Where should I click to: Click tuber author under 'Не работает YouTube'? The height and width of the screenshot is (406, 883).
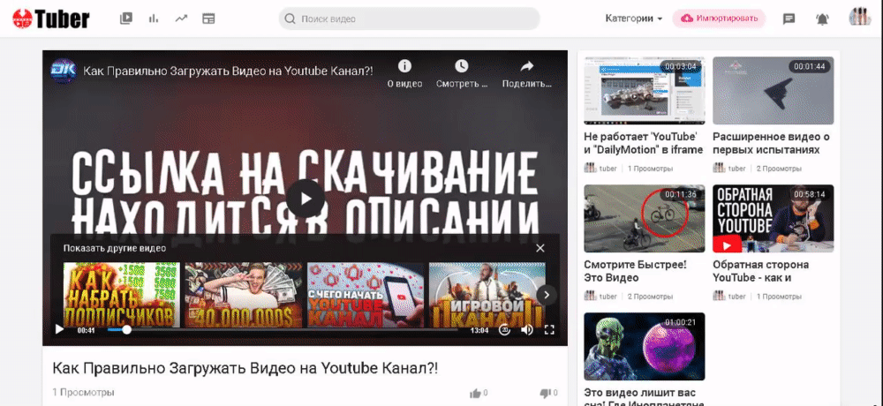pos(608,169)
